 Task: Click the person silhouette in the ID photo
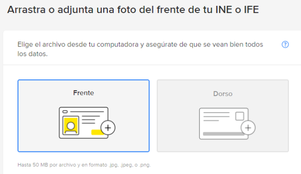(x=71, y=128)
